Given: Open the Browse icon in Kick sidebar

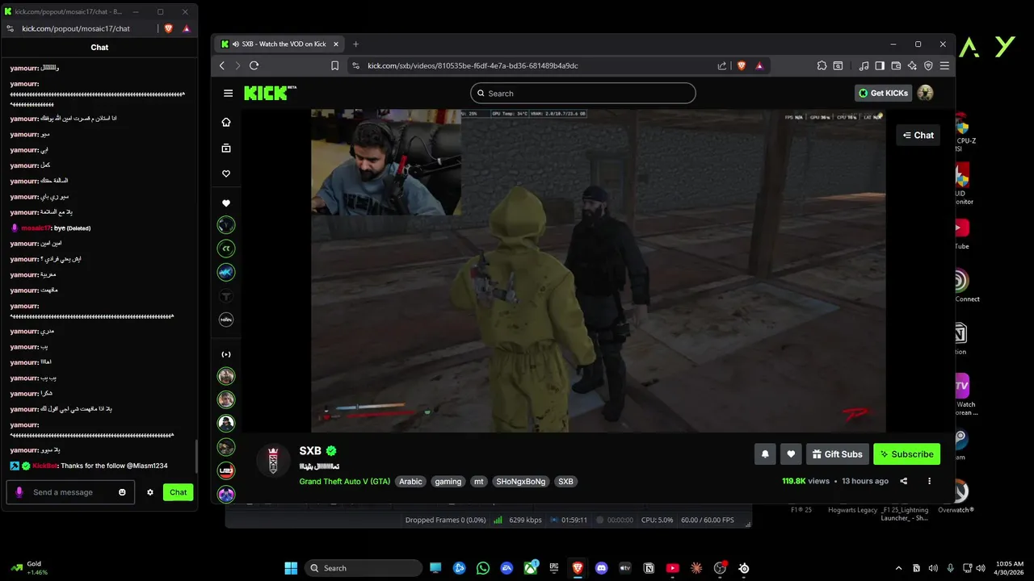Looking at the screenshot, I should tap(226, 148).
